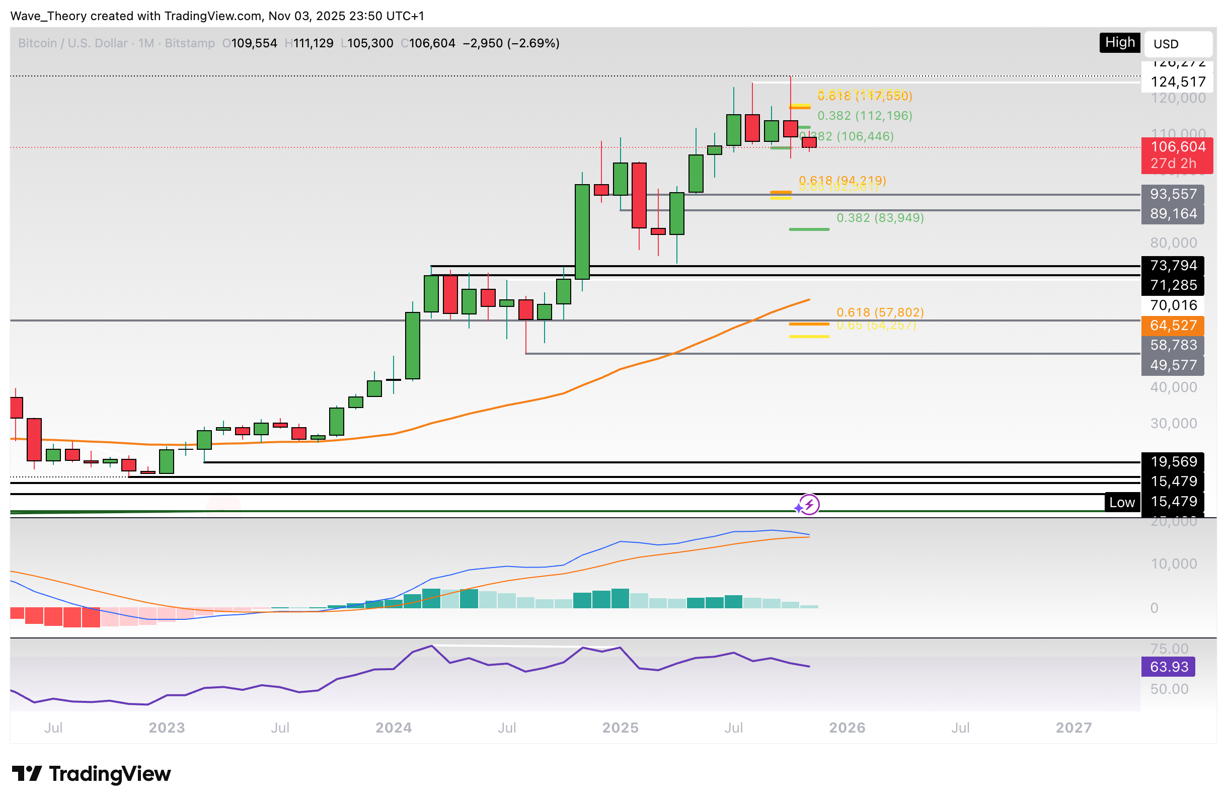Click the Low label on the price scale
This screenshot has width=1227, height=804.
(1122, 502)
